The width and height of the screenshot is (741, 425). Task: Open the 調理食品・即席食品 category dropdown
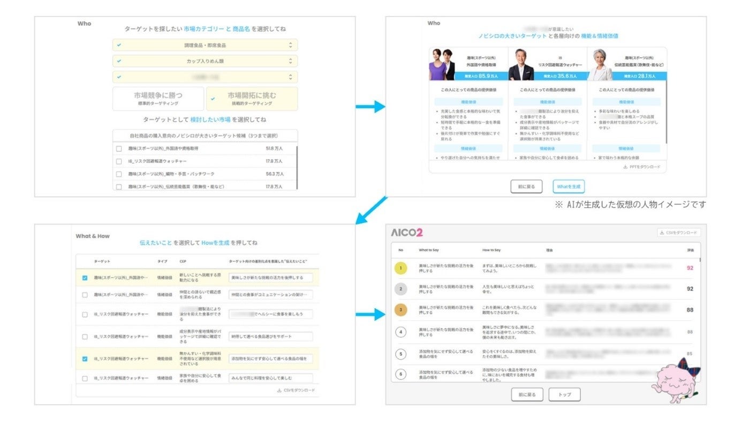(x=205, y=45)
